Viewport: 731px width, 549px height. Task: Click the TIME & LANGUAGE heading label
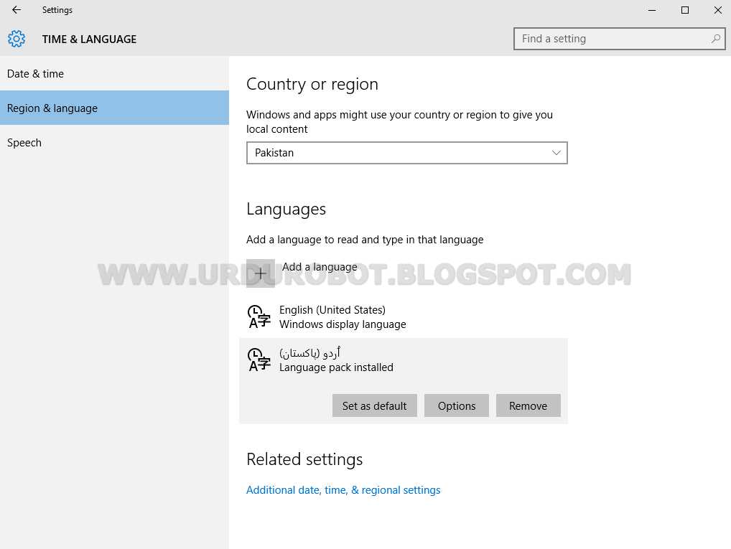(89, 39)
